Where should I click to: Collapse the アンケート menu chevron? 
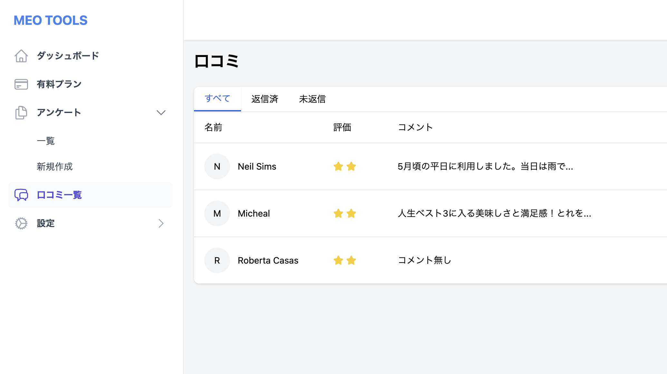[x=161, y=113]
